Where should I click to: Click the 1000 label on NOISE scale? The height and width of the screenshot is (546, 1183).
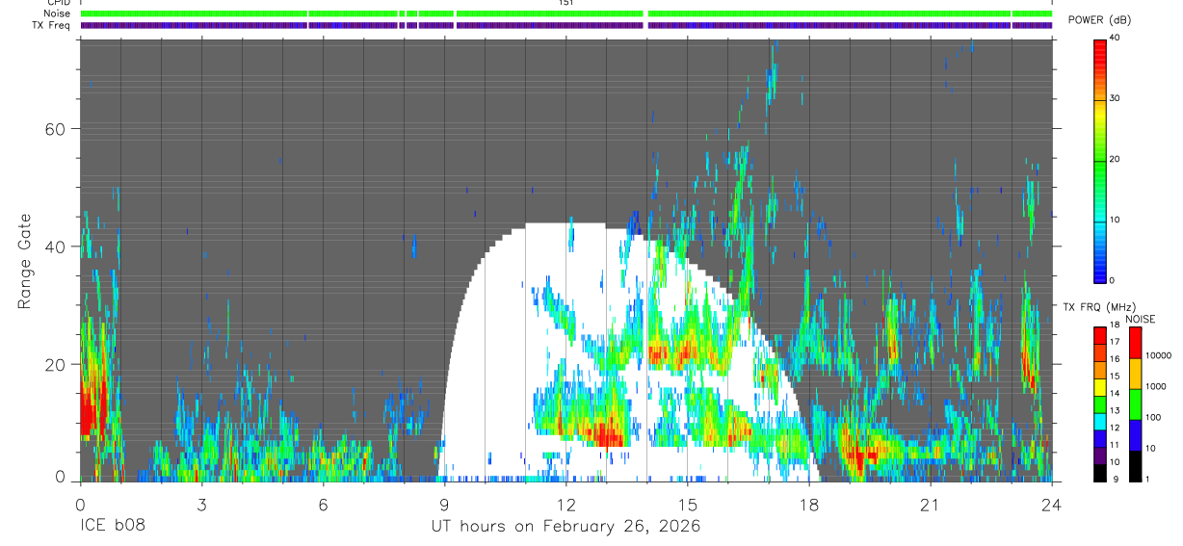point(1155,386)
